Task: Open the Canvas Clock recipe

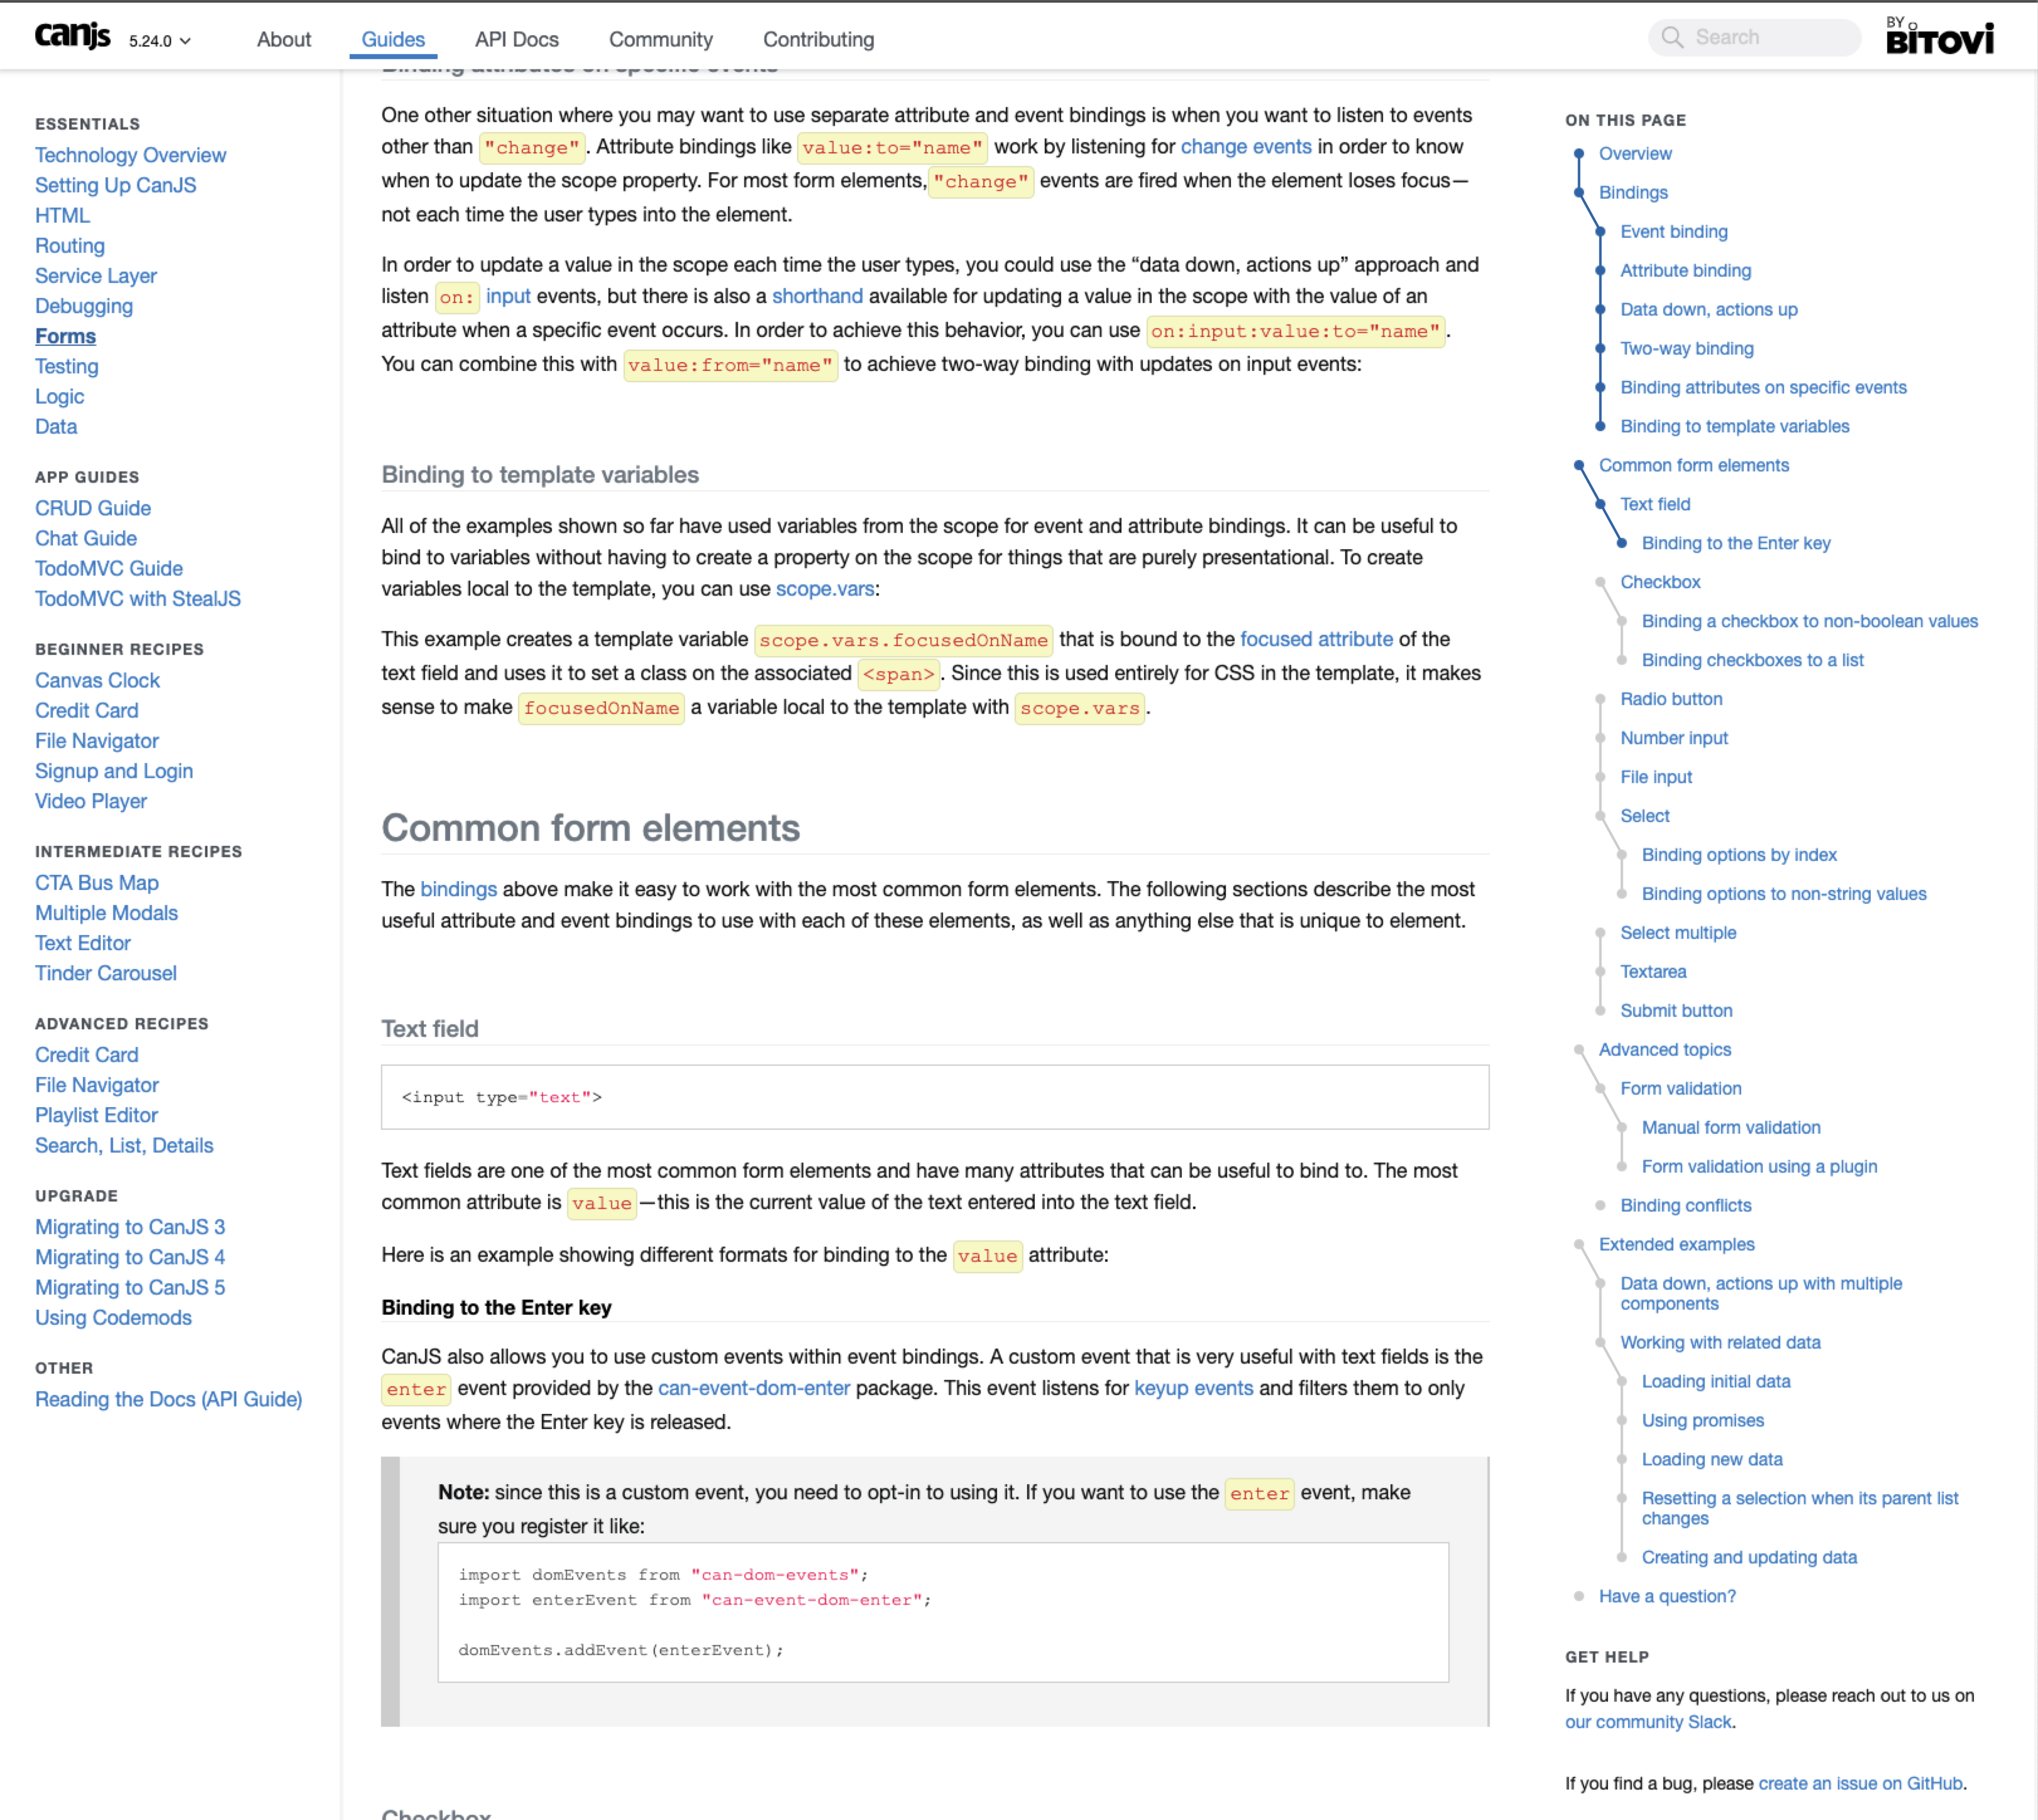Action: coord(97,680)
